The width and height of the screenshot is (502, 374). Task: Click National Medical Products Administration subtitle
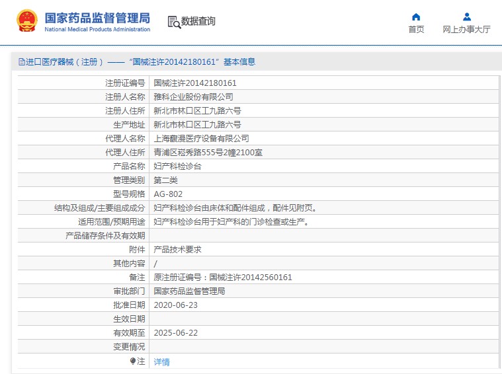(97, 30)
